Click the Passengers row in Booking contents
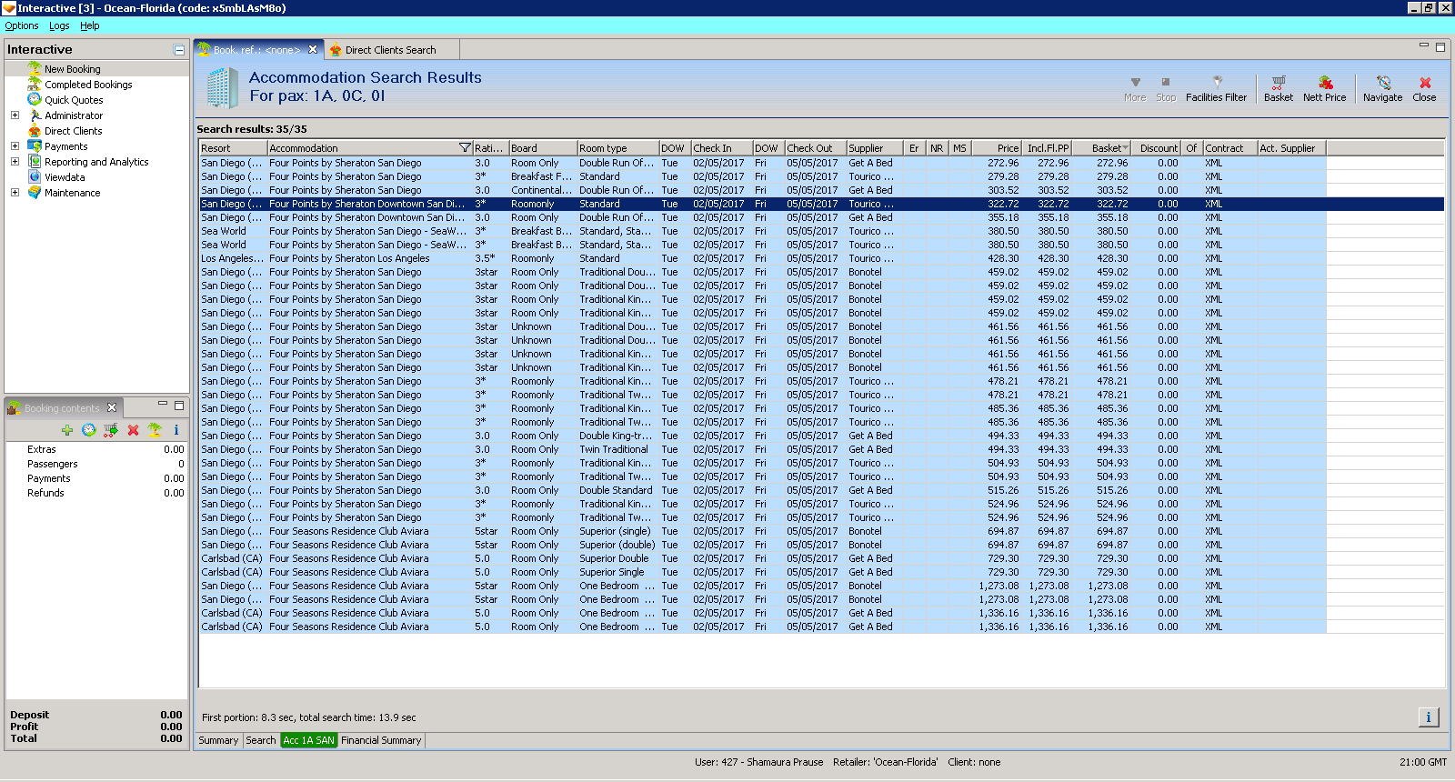This screenshot has width=1455, height=782. [x=96, y=464]
